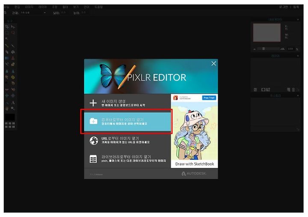Choose 새 이미지 생성 (create new image)

point(127,103)
